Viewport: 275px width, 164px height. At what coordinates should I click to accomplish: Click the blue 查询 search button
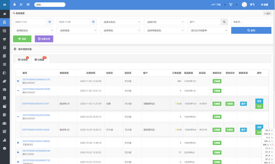tap(251, 31)
